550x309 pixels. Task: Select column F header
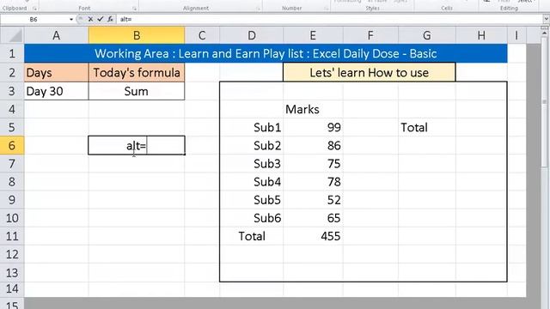370,35
